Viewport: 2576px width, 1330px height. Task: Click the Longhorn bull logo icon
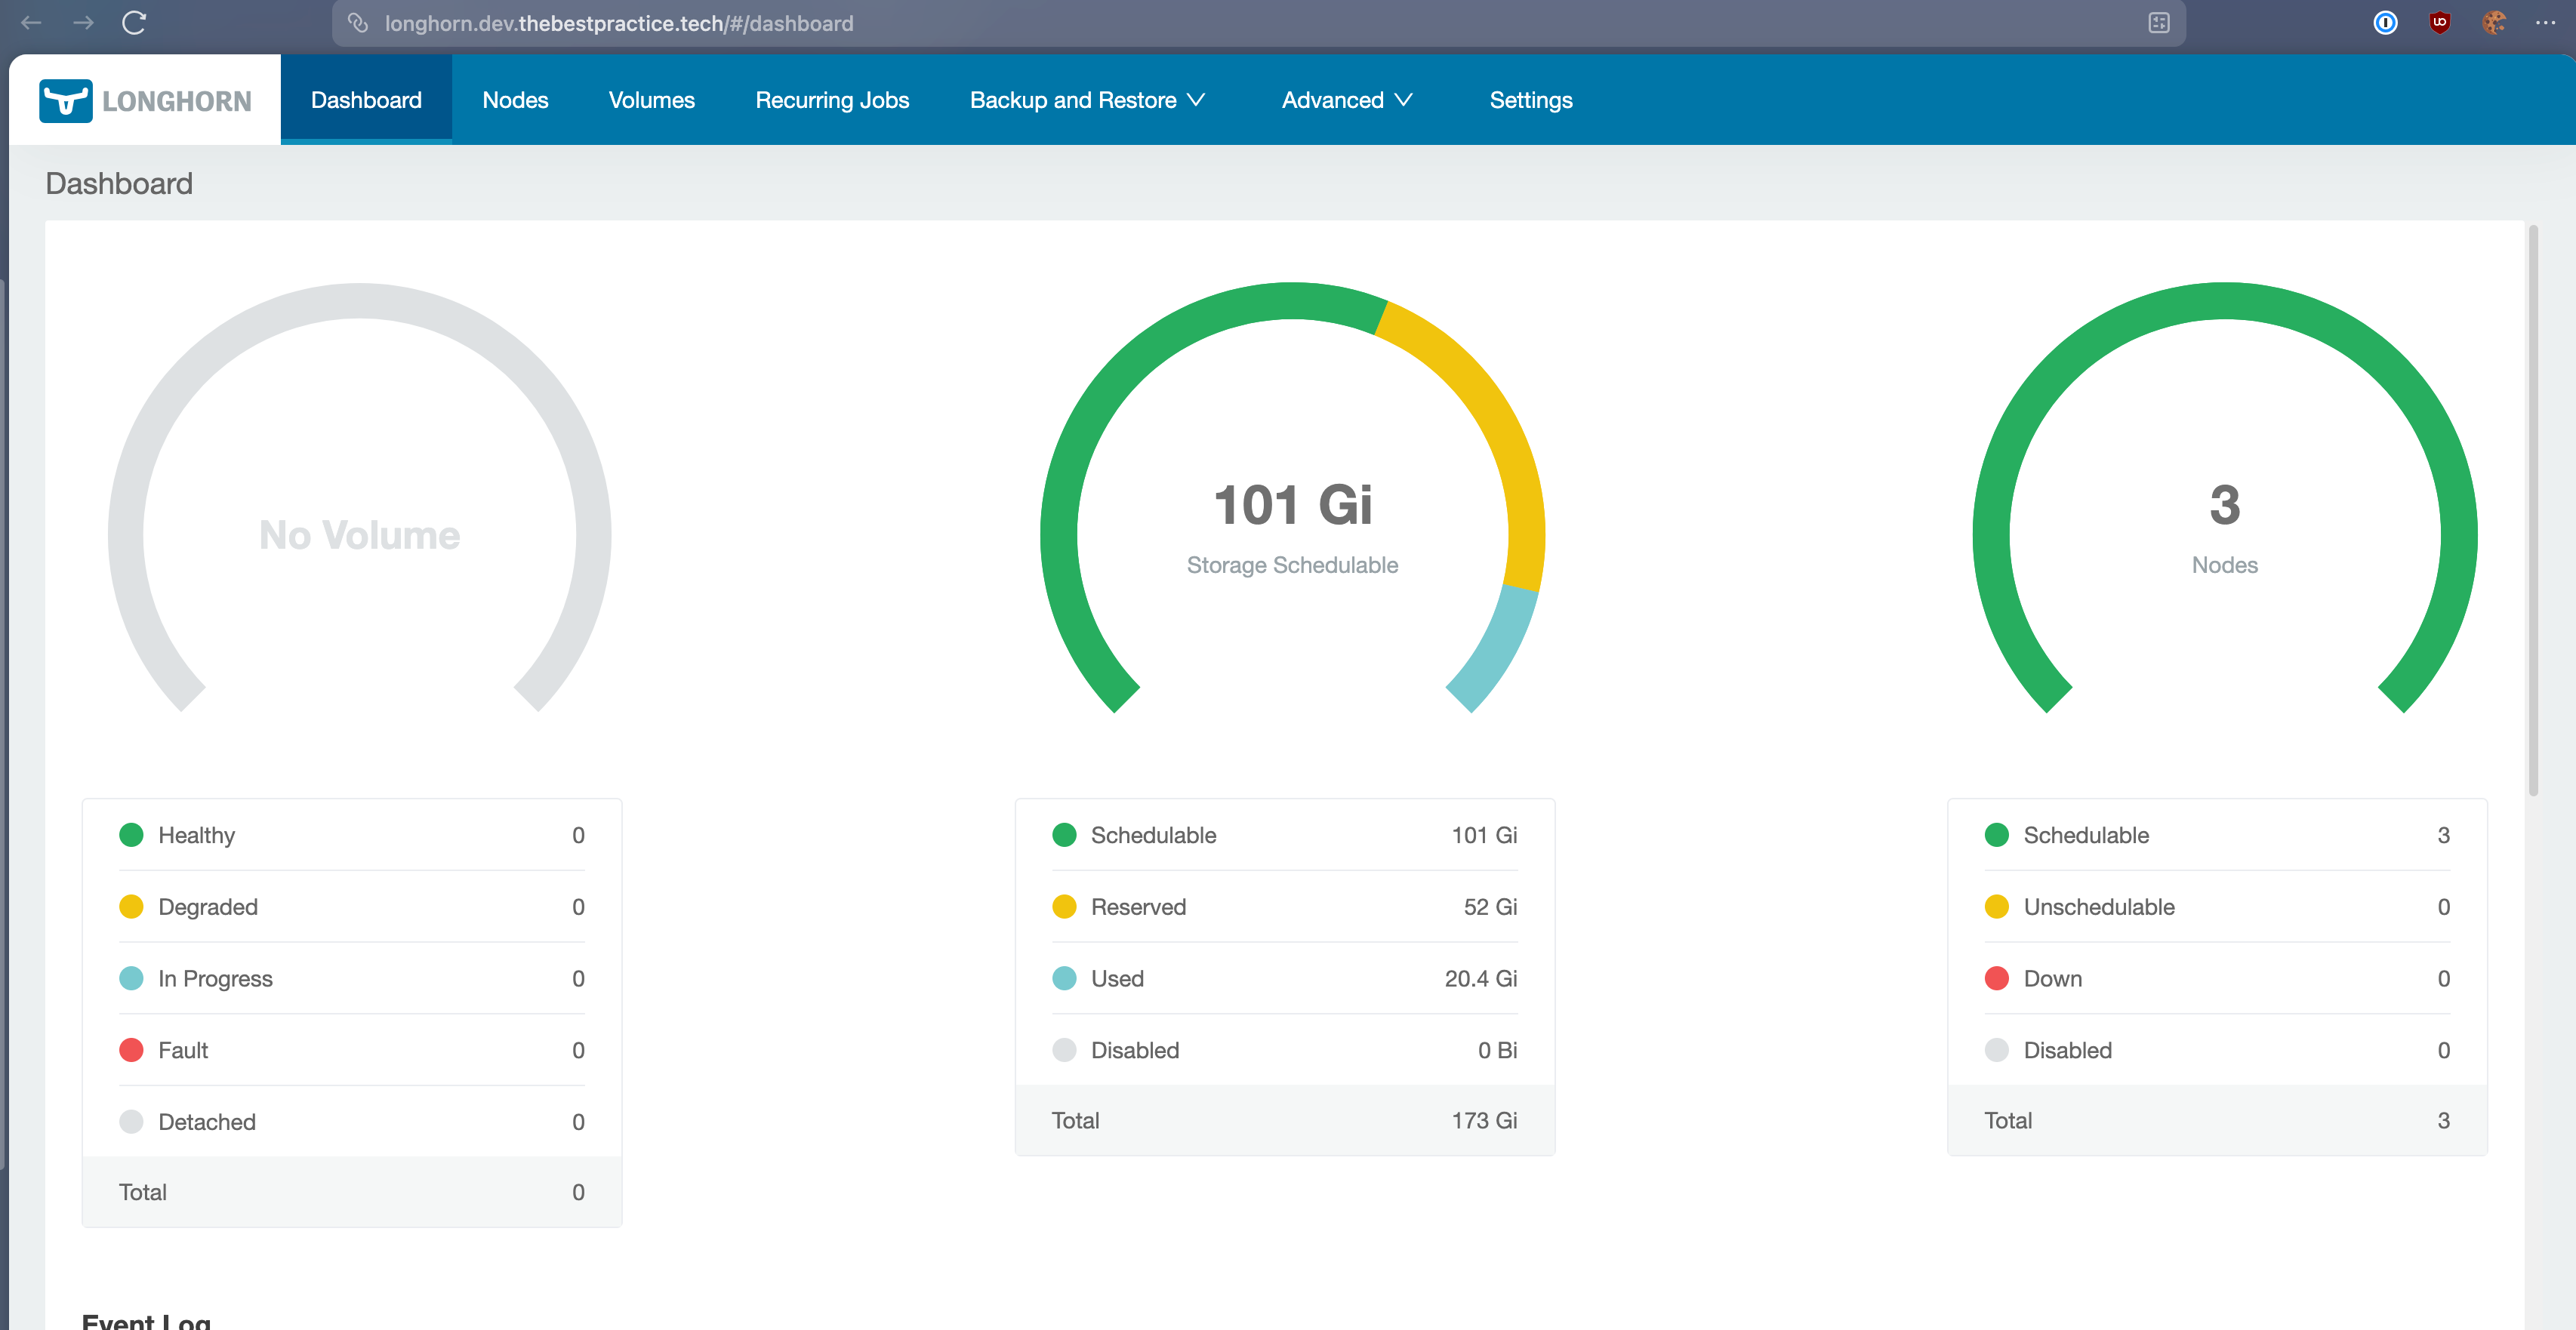[x=66, y=101]
